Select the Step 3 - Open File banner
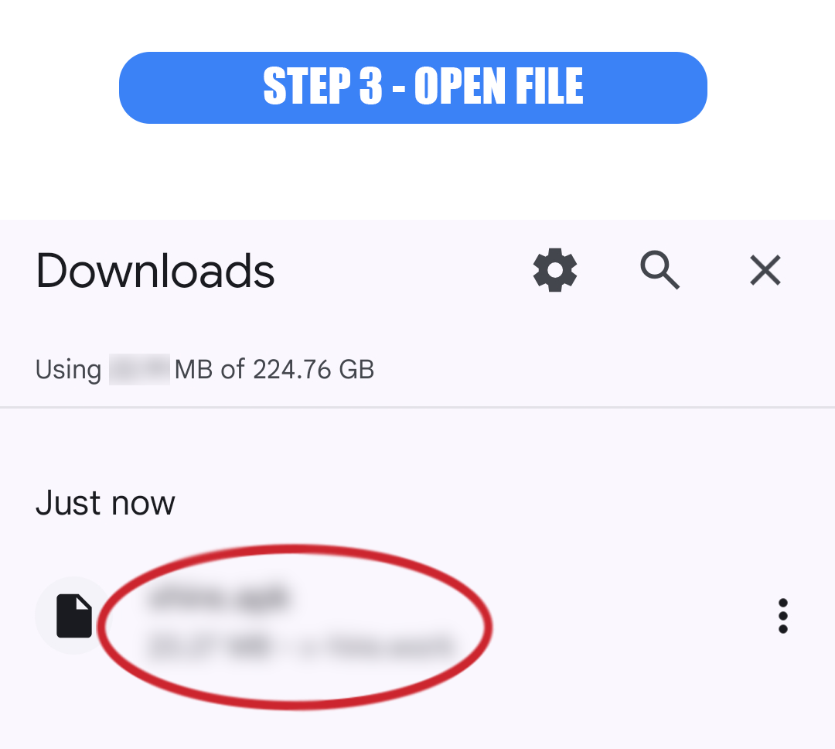 413,87
